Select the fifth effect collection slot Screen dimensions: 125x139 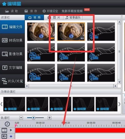click(107, 104)
